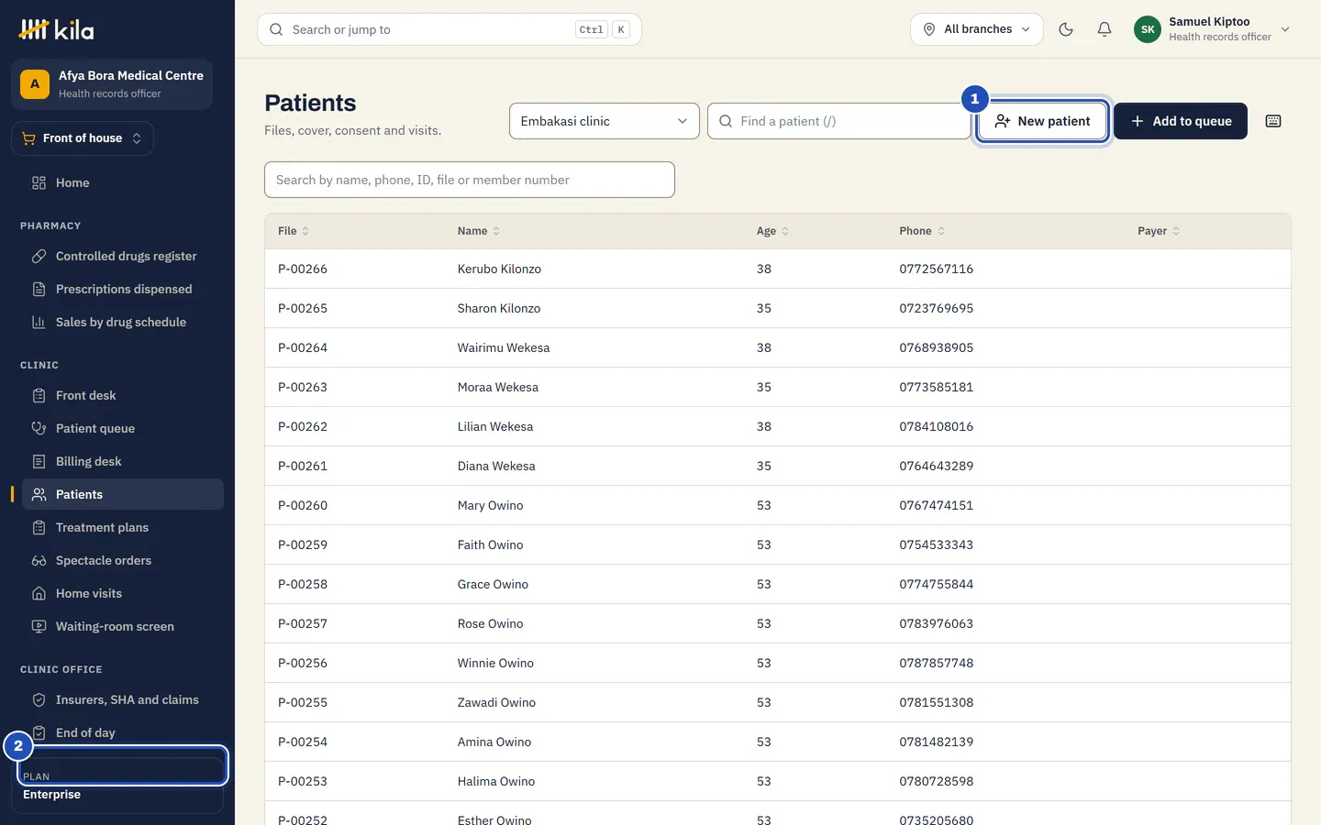Click Add to queue button
This screenshot has width=1321, height=825.
(1181, 121)
